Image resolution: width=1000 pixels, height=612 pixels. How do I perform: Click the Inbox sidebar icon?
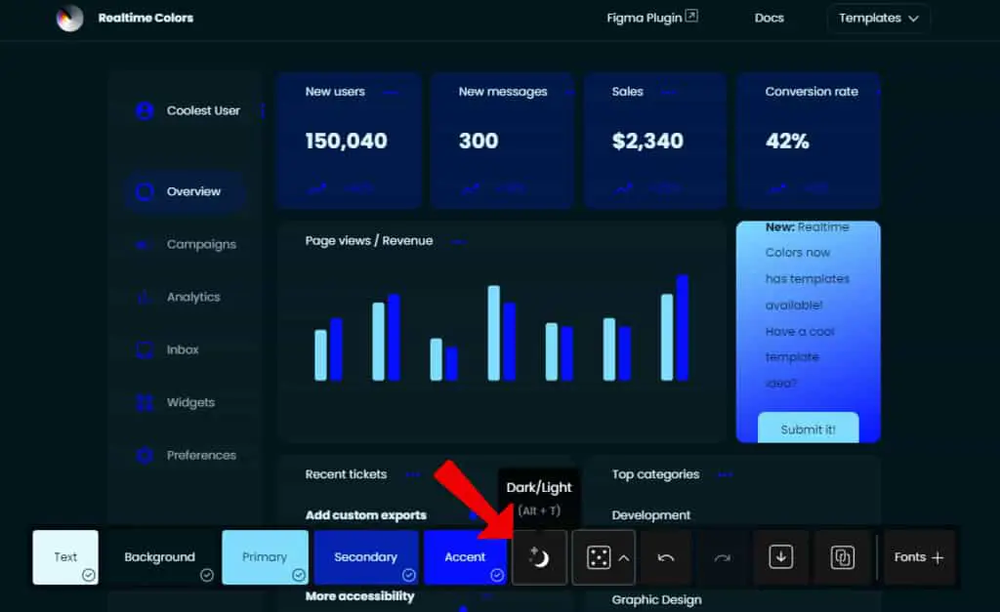click(x=145, y=349)
